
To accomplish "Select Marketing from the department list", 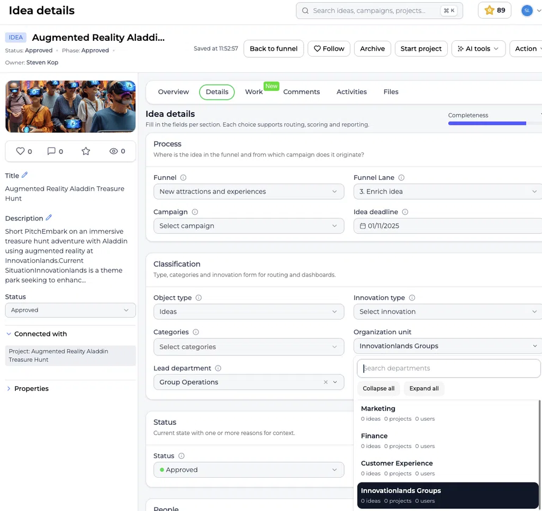I will pos(448,413).
